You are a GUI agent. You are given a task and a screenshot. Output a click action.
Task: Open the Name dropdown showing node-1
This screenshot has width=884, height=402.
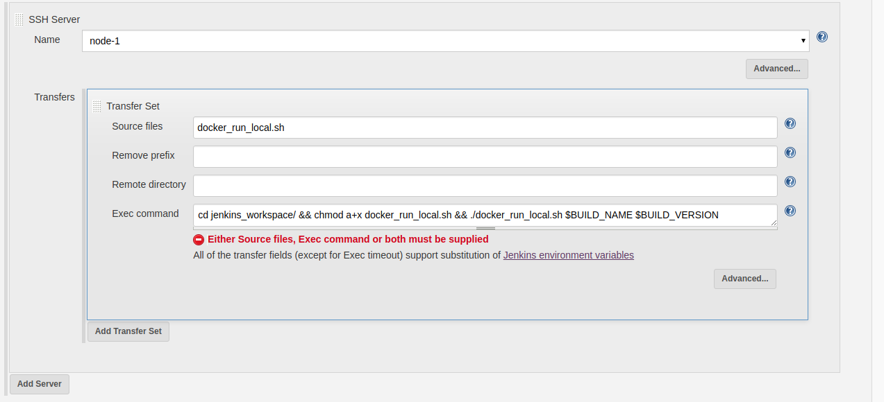[445, 41]
